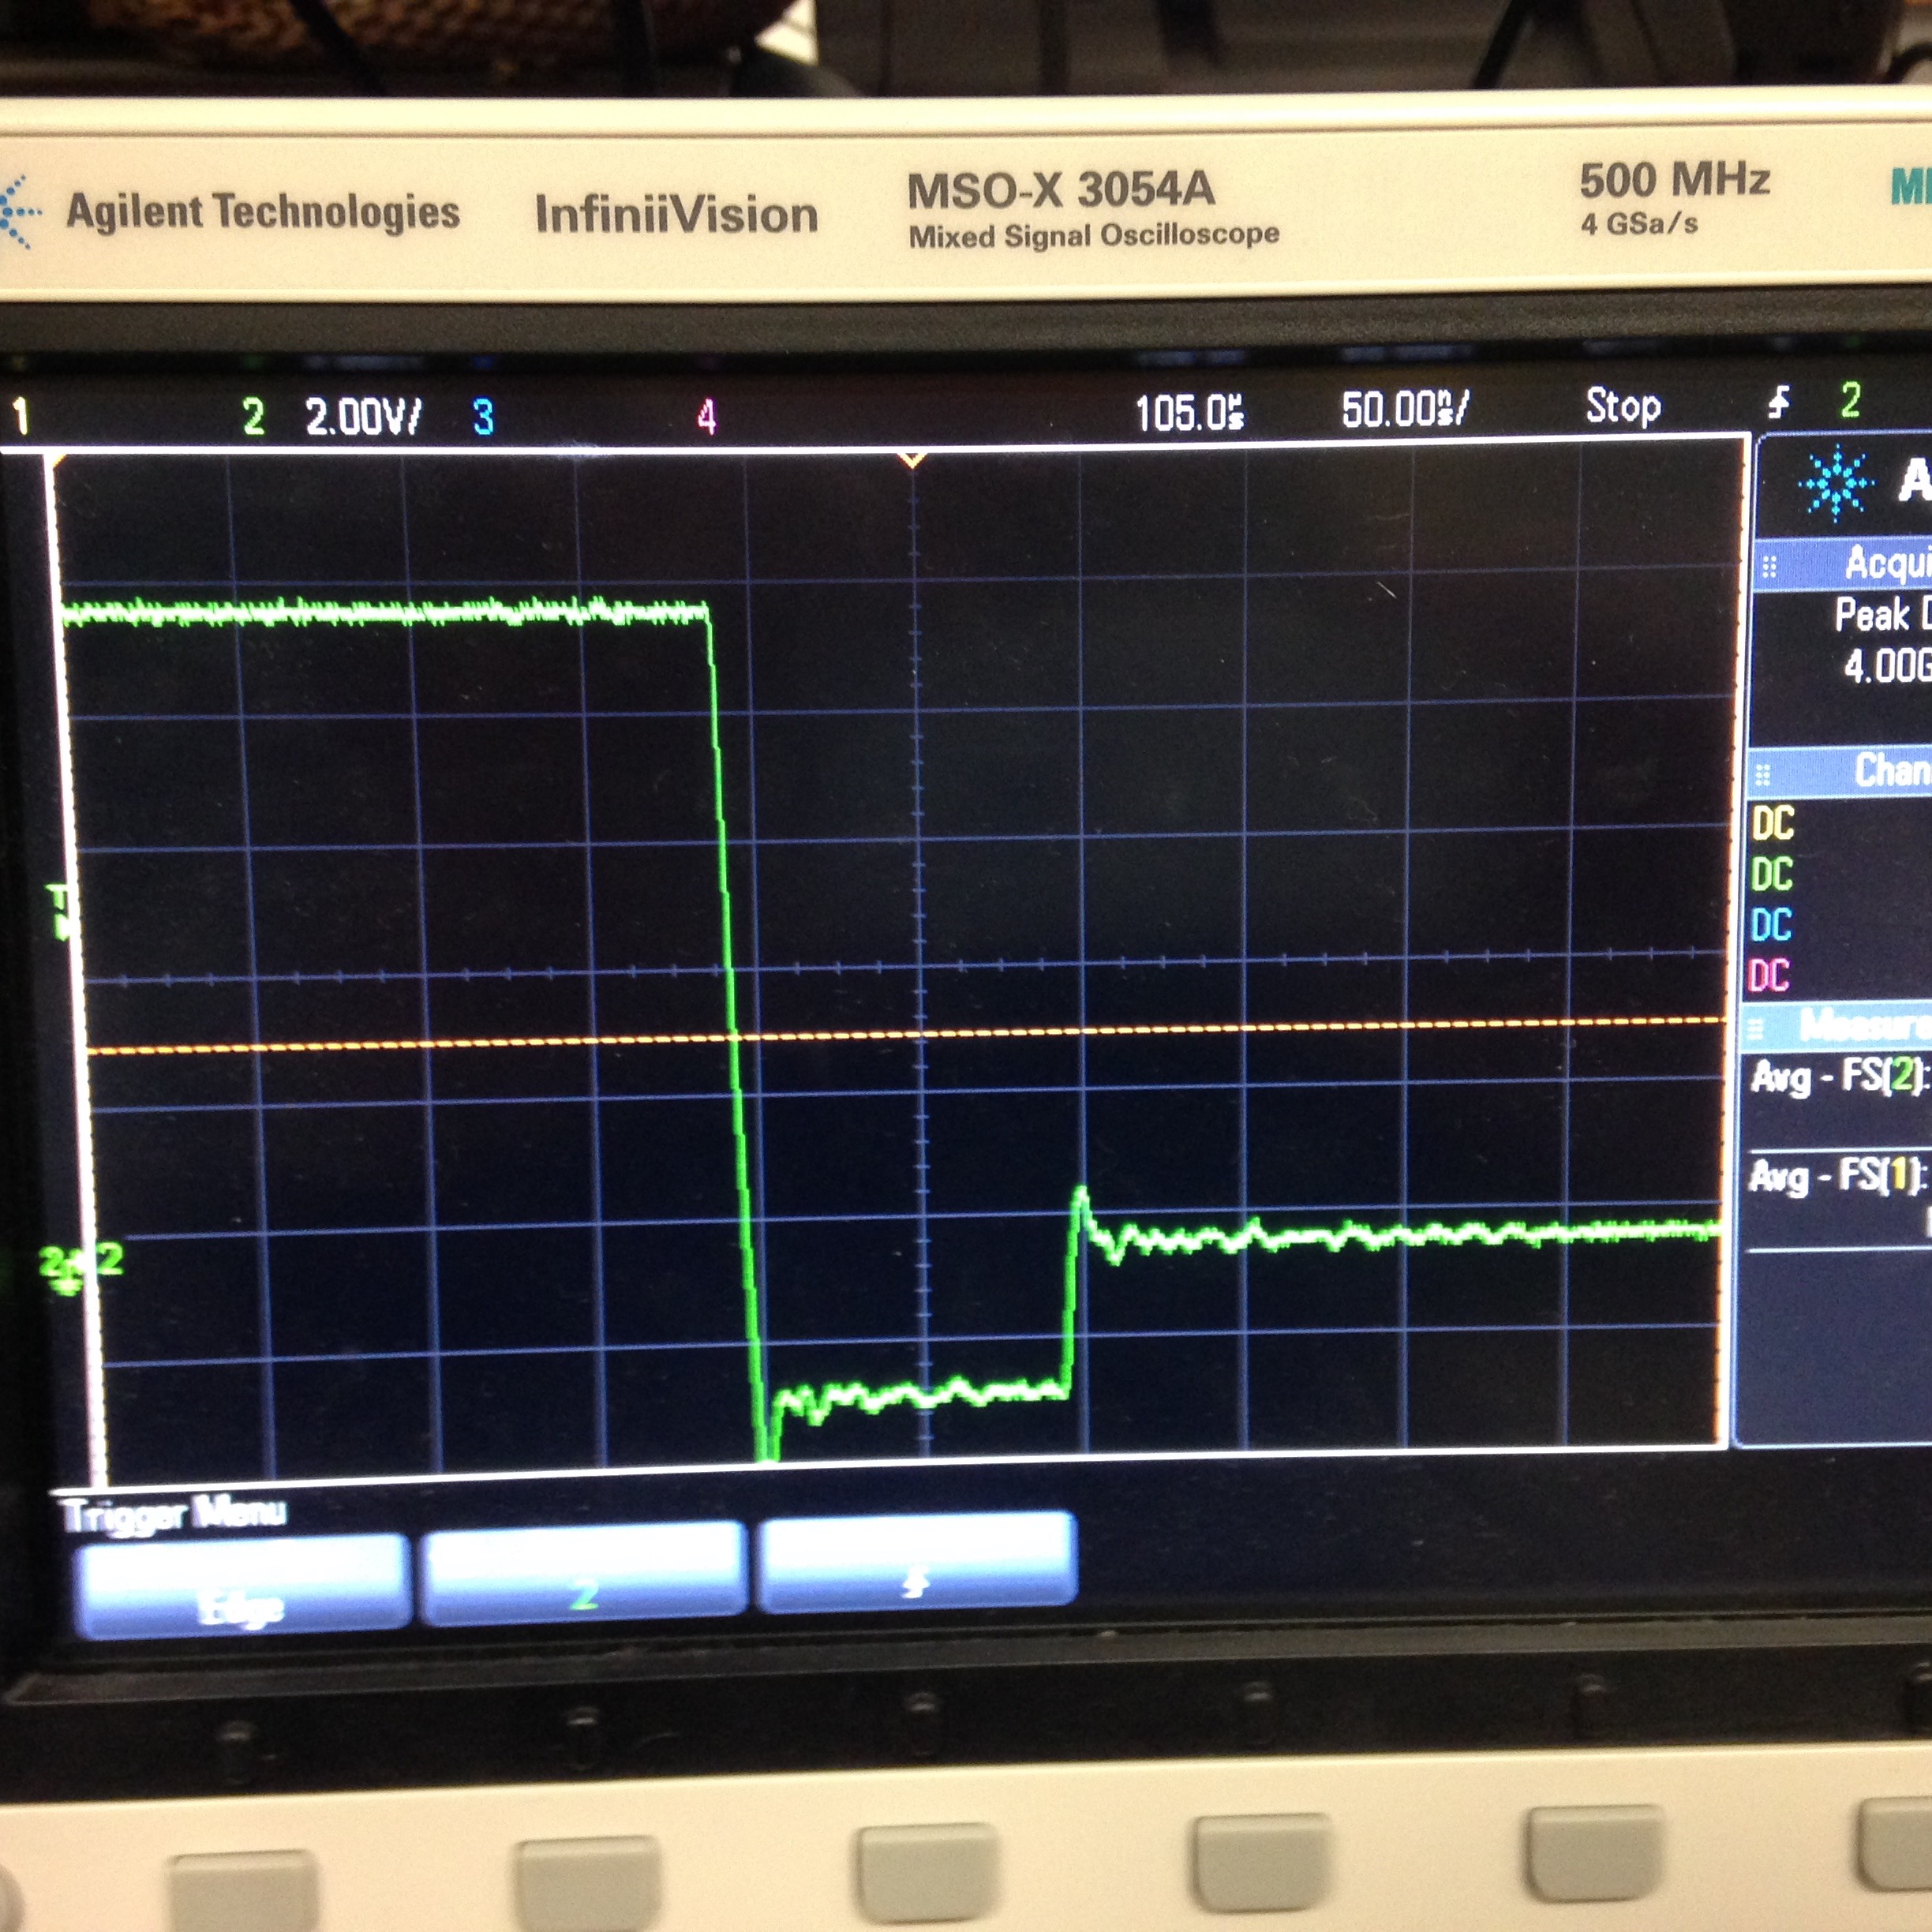Select the channel 4 indicator label
1932x1932 pixels.
coord(706,417)
